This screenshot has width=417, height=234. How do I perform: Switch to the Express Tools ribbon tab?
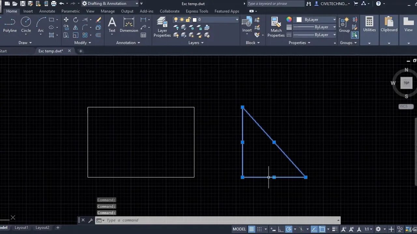click(197, 11)
